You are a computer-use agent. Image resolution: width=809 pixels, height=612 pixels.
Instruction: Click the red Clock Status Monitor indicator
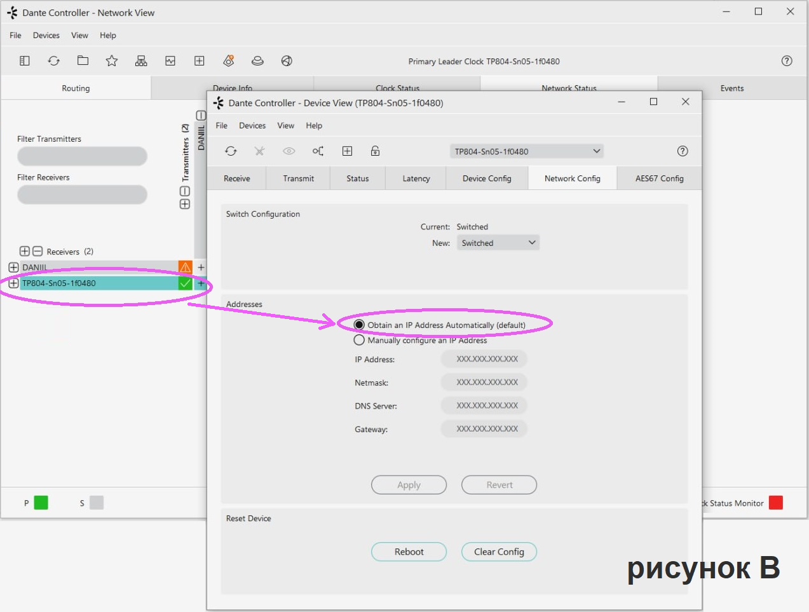pos(775,503)
